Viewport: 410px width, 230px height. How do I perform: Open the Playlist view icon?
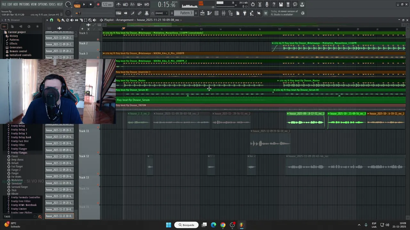click(202, 13)
